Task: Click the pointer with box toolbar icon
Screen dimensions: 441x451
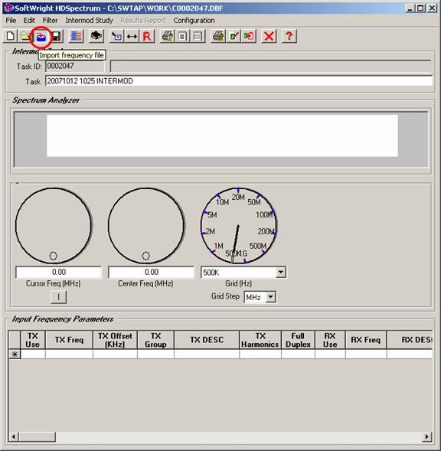Action: coord(116,36)
